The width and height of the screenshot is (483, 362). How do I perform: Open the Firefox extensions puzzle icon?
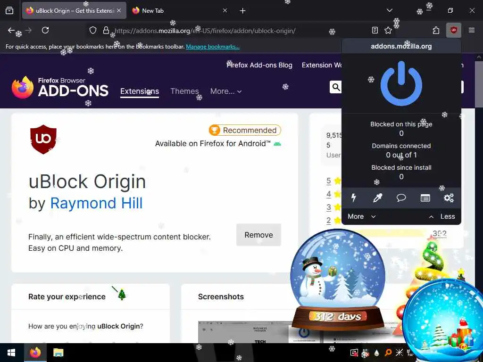pos(436,30)
